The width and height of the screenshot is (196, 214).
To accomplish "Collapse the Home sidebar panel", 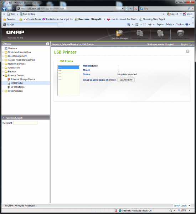I will click(x=48, y=44).
